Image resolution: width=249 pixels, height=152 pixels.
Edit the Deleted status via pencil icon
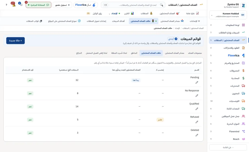coord(197,135)
